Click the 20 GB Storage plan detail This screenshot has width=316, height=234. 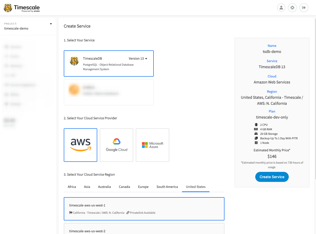pyautogui.click(x=269, y=134)
